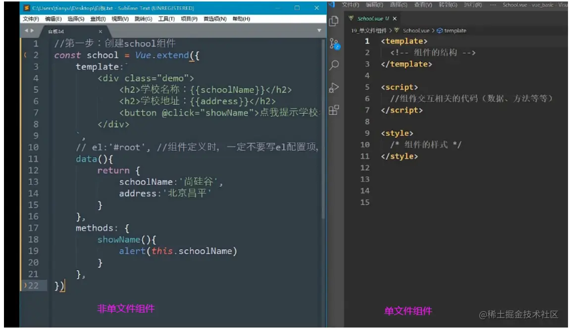569x330 pixels.
Task: Click breadcrumb folder 19_单文件组件
Action: (369, 31)
